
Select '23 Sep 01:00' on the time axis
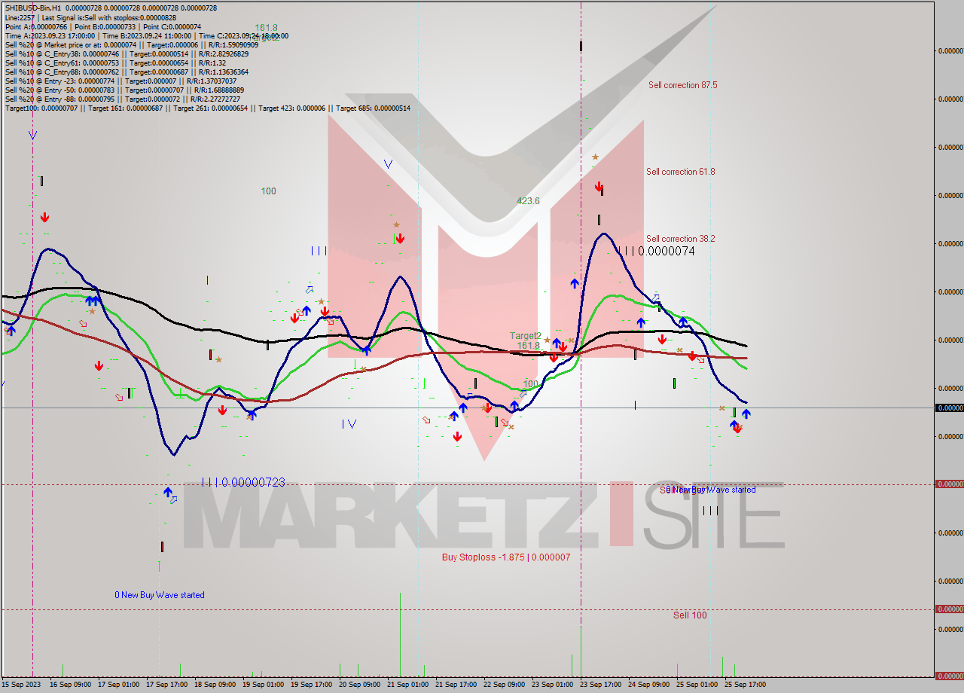[x=552, y=685]
